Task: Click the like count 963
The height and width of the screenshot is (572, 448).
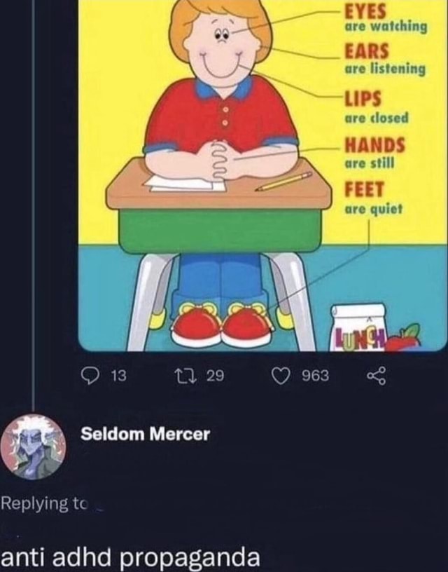Action: (x=315, y=378)
